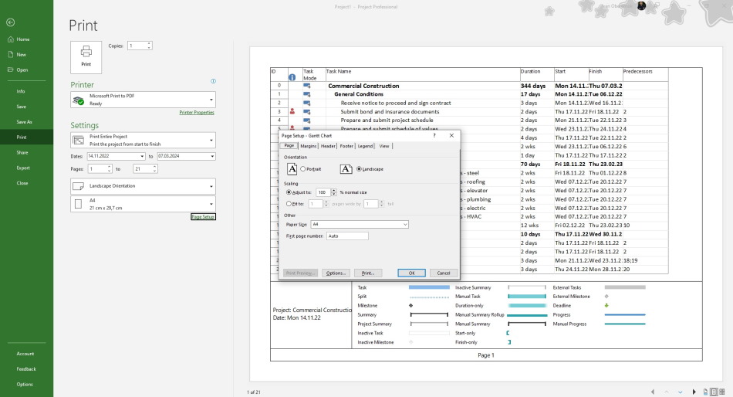Open the start date 14.11.2022 dropdown
Screen dimensions: 733x397
point(142,156)
